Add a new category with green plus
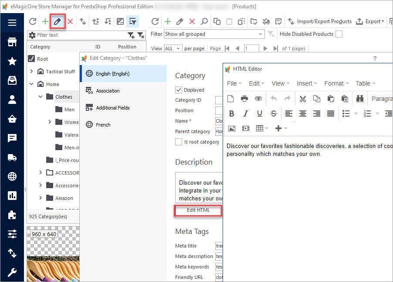This screenshot has width=393, height=282. (x=45, y=21)
